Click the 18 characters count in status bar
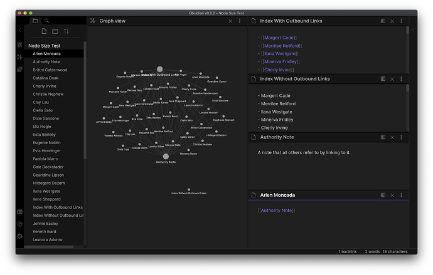The height and width of the screenshot is (275, 433). click(395, 252)
